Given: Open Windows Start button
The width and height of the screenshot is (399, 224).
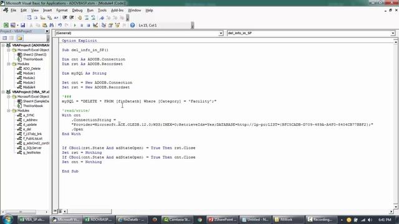Looking at the screenshot, I should point(7,219).
